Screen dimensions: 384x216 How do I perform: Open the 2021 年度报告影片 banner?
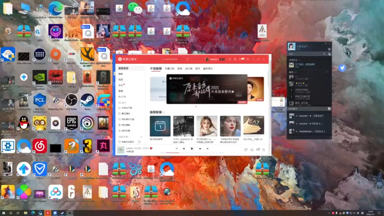207,89
